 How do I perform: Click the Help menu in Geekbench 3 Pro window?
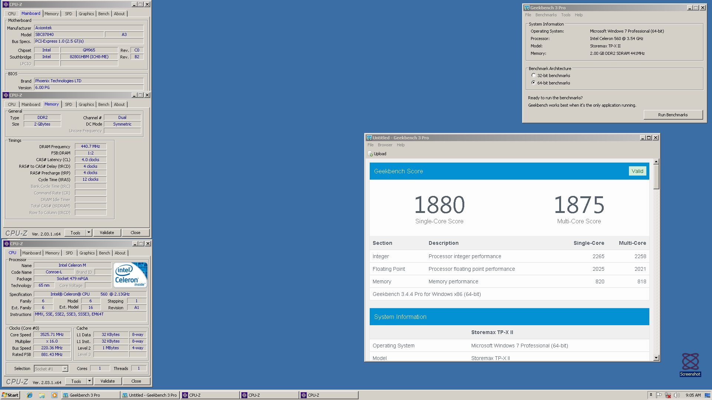tap(578, 15)
